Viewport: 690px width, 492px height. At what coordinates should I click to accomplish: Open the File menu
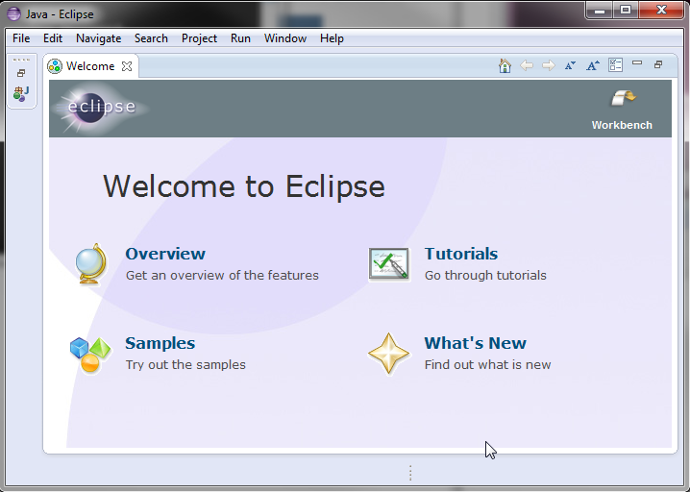(21, 38)
